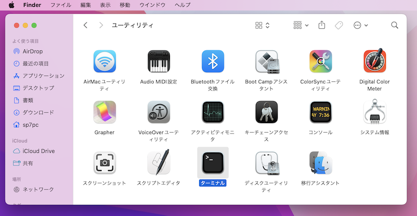This screenshot has height=216, width=417.
Task: Open the more actions ellipsis dropdown
Action: click(361, 25)
